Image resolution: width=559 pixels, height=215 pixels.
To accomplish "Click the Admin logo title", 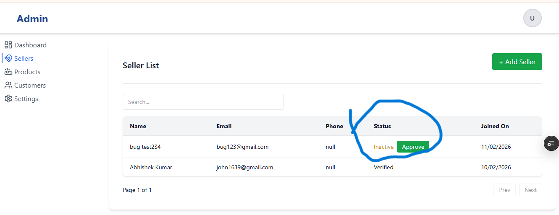I will coord(32,18).
